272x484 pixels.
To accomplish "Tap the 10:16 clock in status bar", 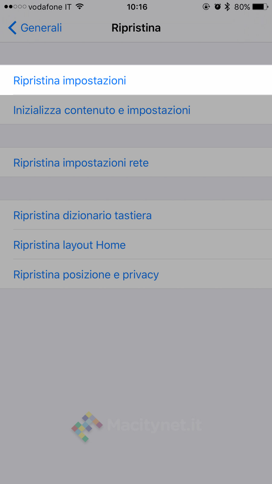I will (137, 7).
